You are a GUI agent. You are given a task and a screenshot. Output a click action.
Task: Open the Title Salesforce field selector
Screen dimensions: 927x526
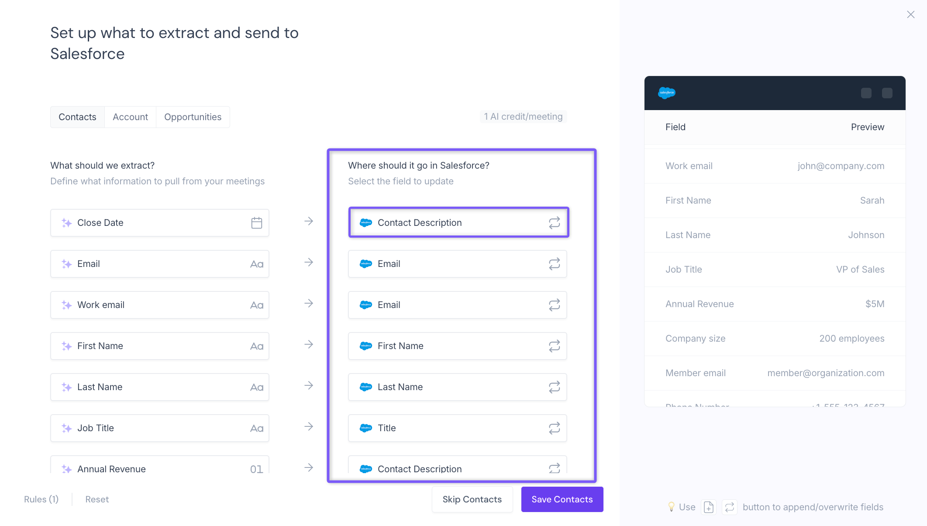(x=457, y=428)
